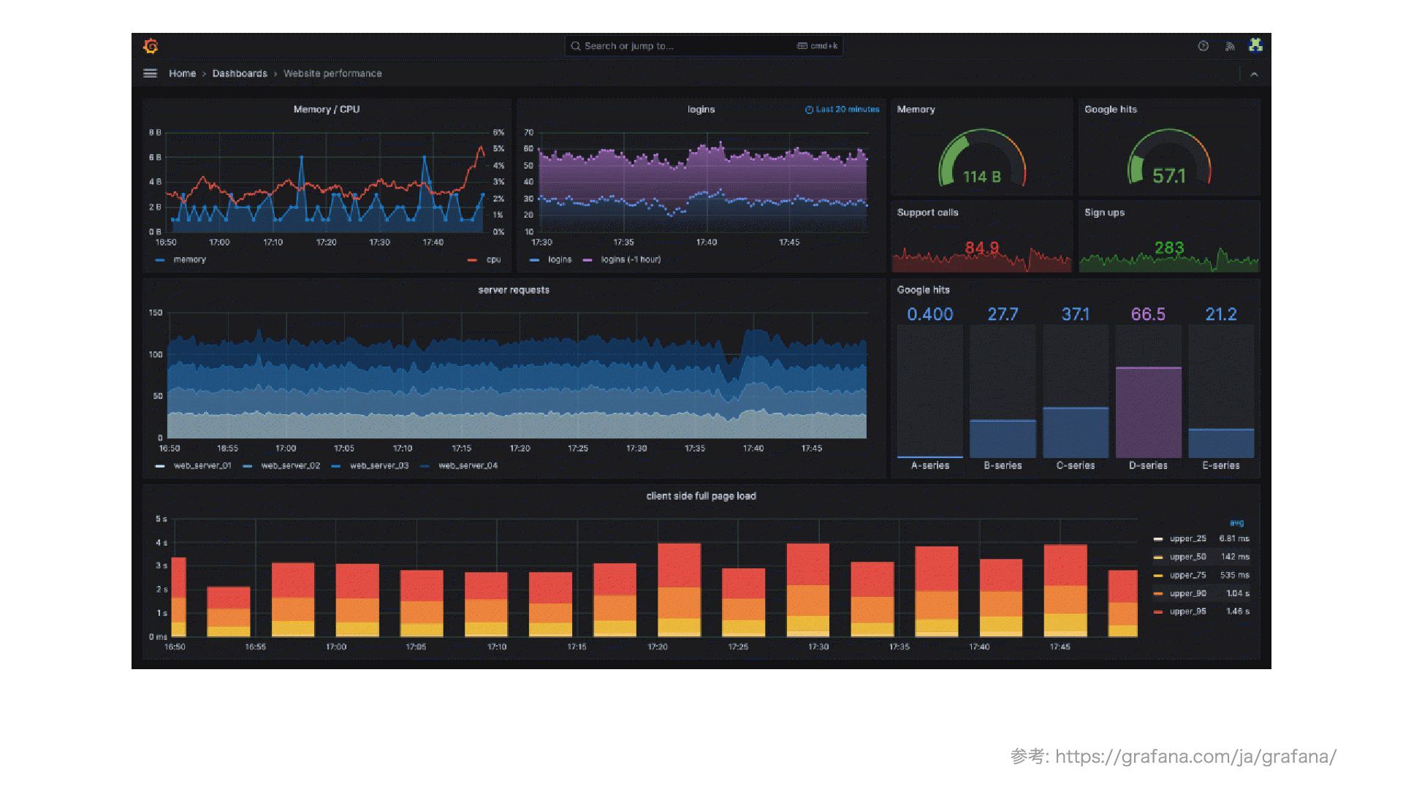This screenshot has height=789, width=1403.
Task: Click the Grafana logo icon
Action: click(151, 46)
